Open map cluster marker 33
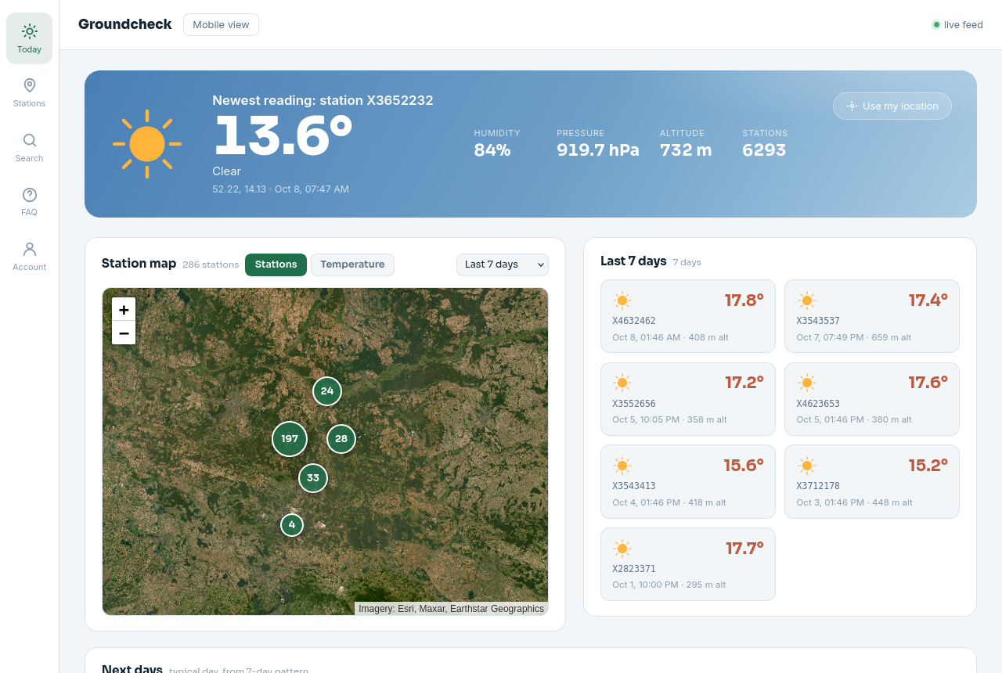The width and height of the screenshot is (1002, 673). pyautogui.click(x=313, y=478)
